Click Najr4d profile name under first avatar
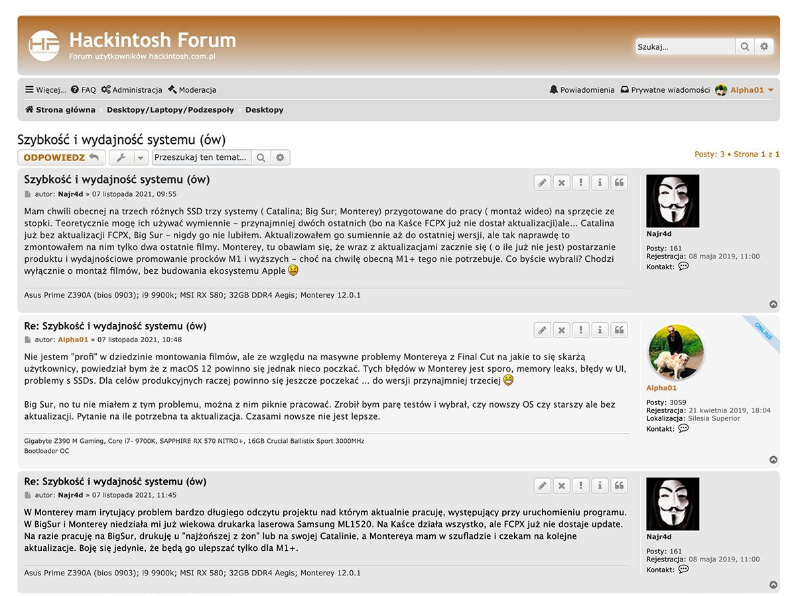This screenshot has width=796, height=596. (659, 234)
